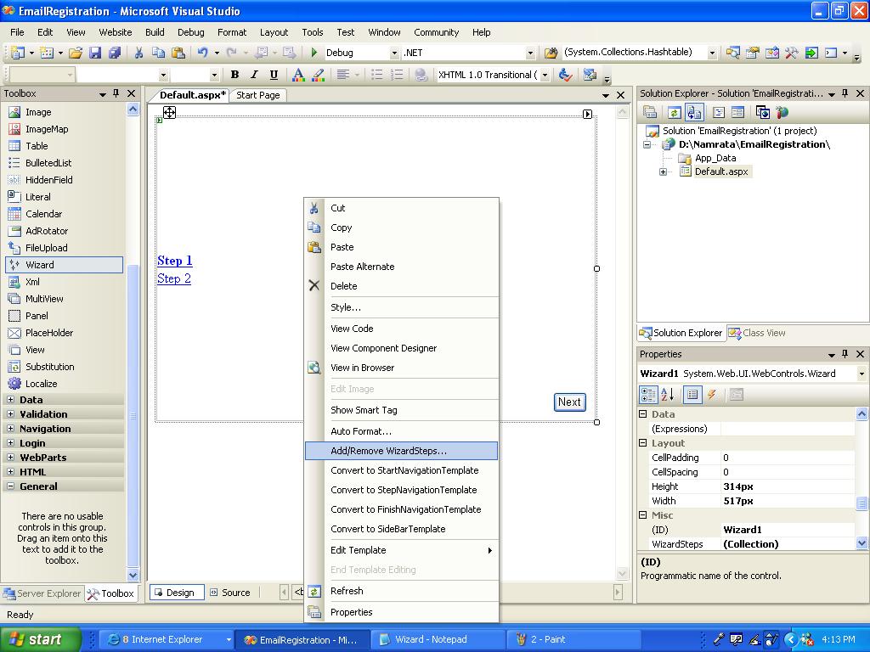The image size is (870, 652).
Task: Click the Save All toolbar icon
Action: [x=115, y=53]
